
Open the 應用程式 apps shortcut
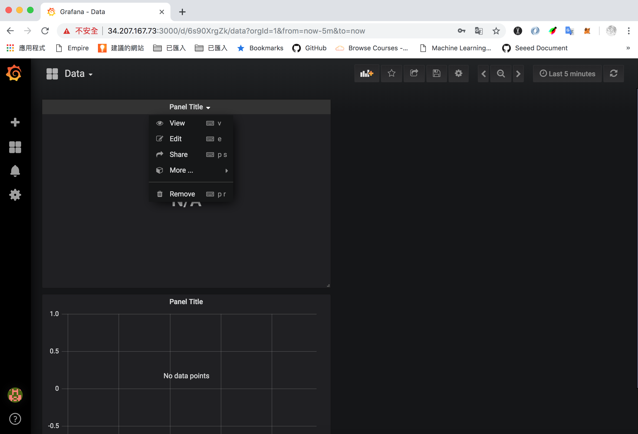coord(26,48)
